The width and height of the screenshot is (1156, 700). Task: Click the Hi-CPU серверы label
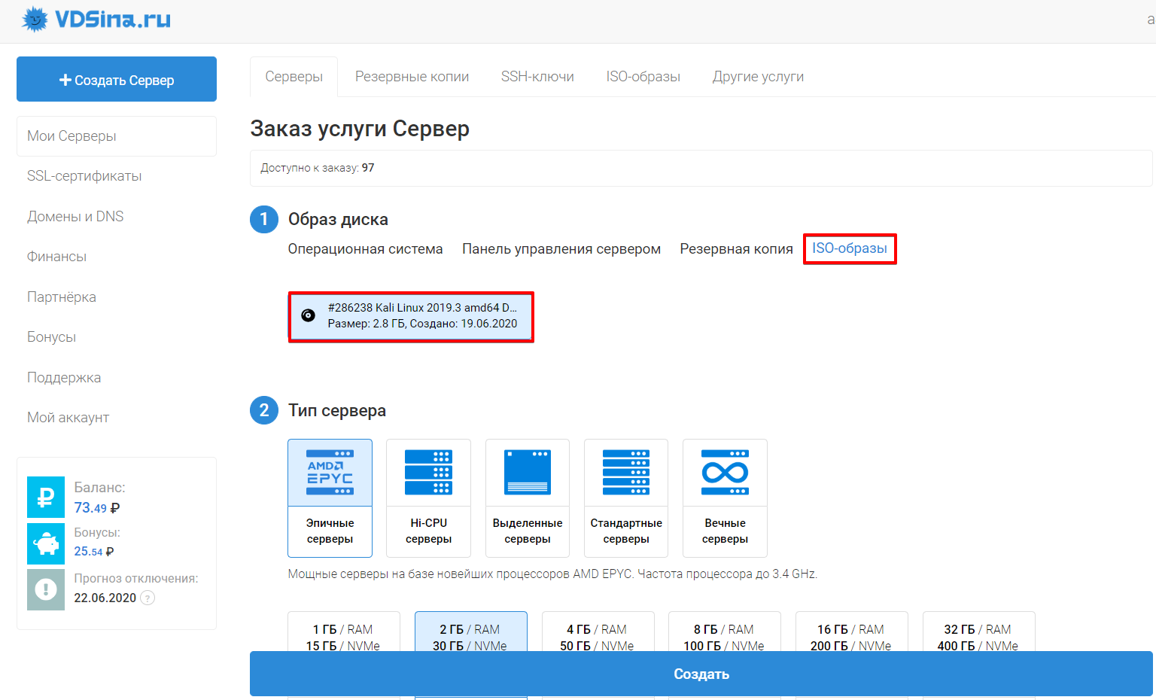click(x=428, y=531)
